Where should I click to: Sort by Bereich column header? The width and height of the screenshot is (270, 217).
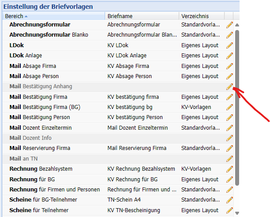14,16
